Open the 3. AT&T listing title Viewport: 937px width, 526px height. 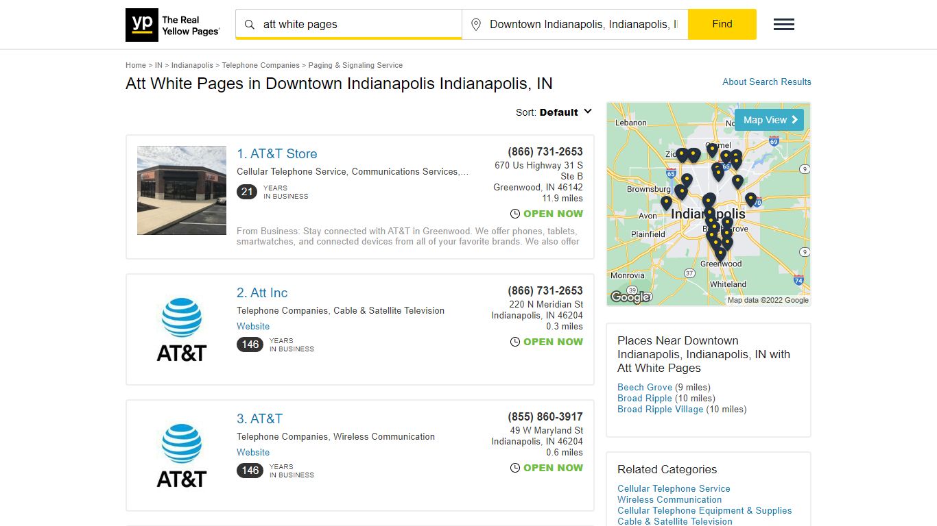pyautogui.click(x=259, y=418)
